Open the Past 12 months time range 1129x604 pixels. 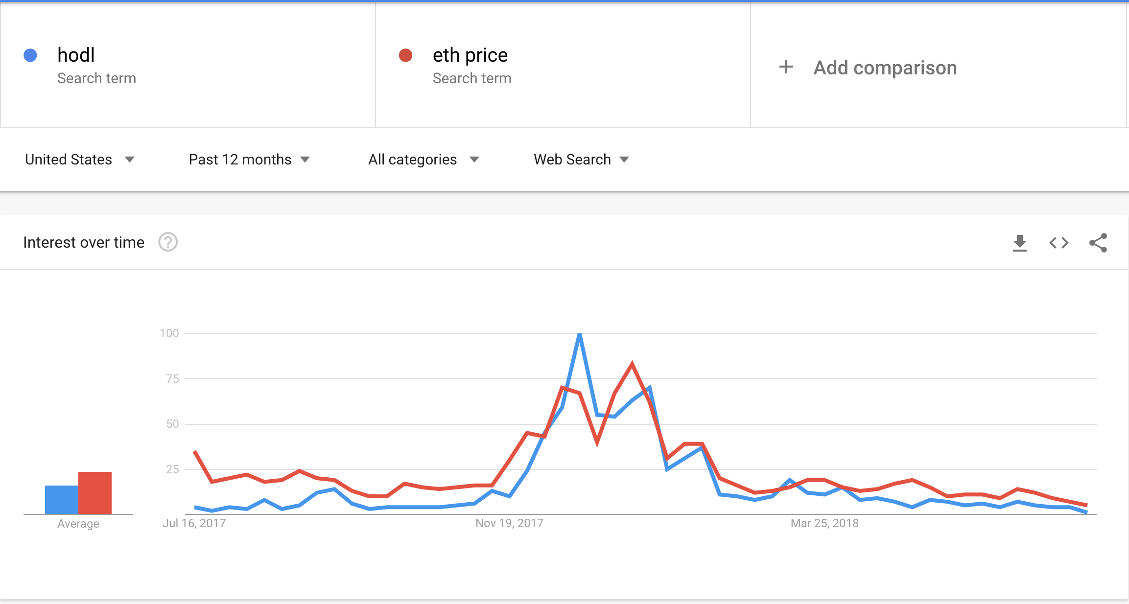[x=249, y=160]
